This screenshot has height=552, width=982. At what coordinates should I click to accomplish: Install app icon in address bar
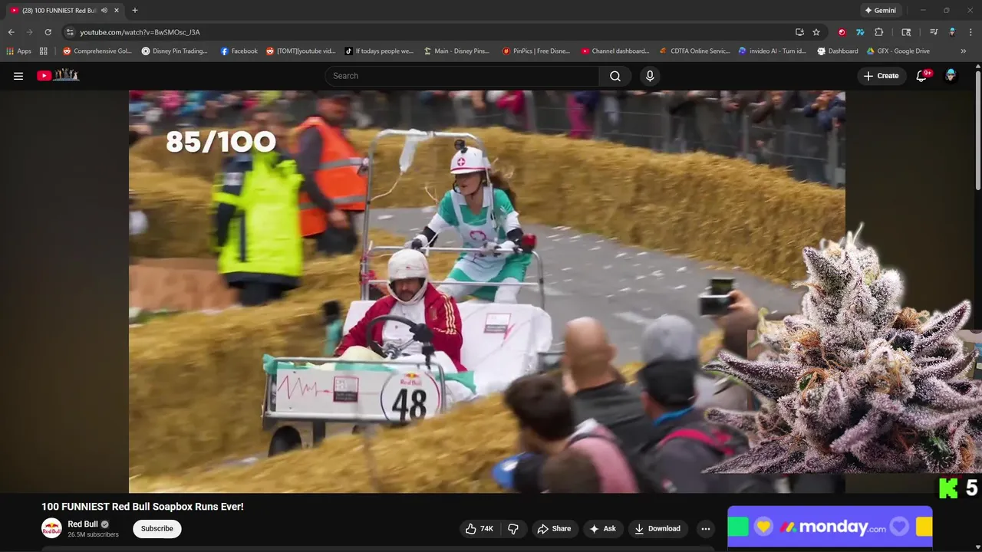[799, 32]
